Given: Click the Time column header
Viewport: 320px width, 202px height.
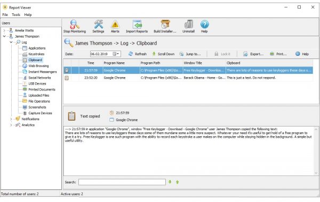Looking at the screenshot, I should [91, 63].
